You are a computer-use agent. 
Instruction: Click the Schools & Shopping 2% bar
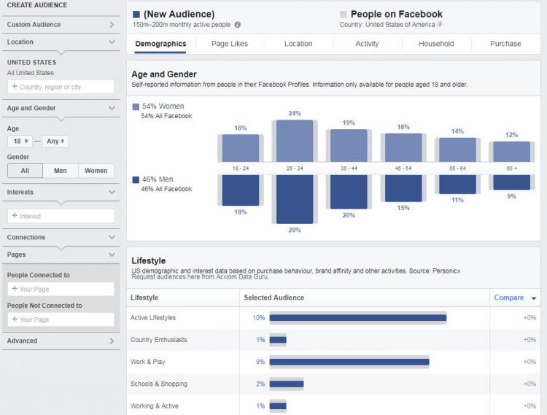[x=287, y=384]
